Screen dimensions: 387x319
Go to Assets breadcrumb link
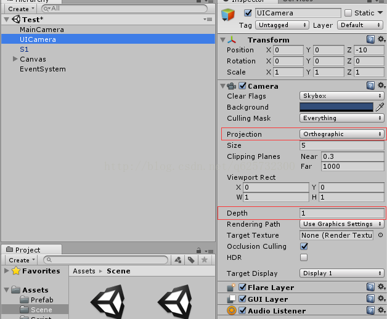[84, 271]
